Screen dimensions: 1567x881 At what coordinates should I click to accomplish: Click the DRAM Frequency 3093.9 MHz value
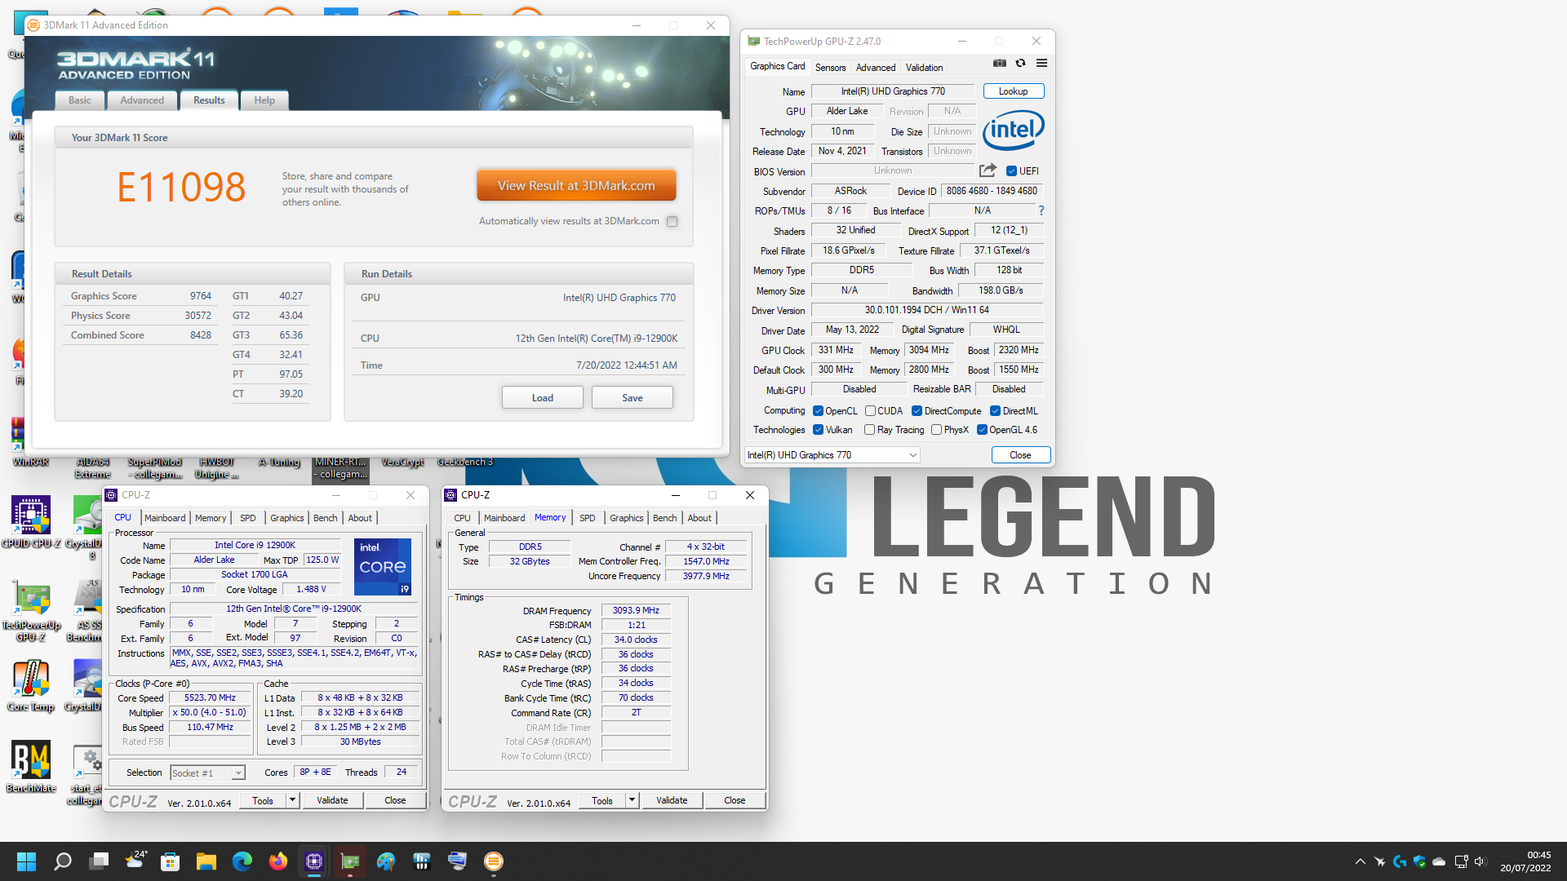tap(636, 610)
